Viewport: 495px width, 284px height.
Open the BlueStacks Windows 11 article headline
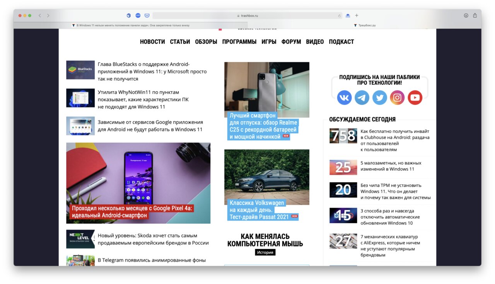(152, 71)
